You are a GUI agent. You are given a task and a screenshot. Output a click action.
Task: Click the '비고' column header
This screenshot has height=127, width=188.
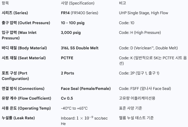(x=123, y=3)
